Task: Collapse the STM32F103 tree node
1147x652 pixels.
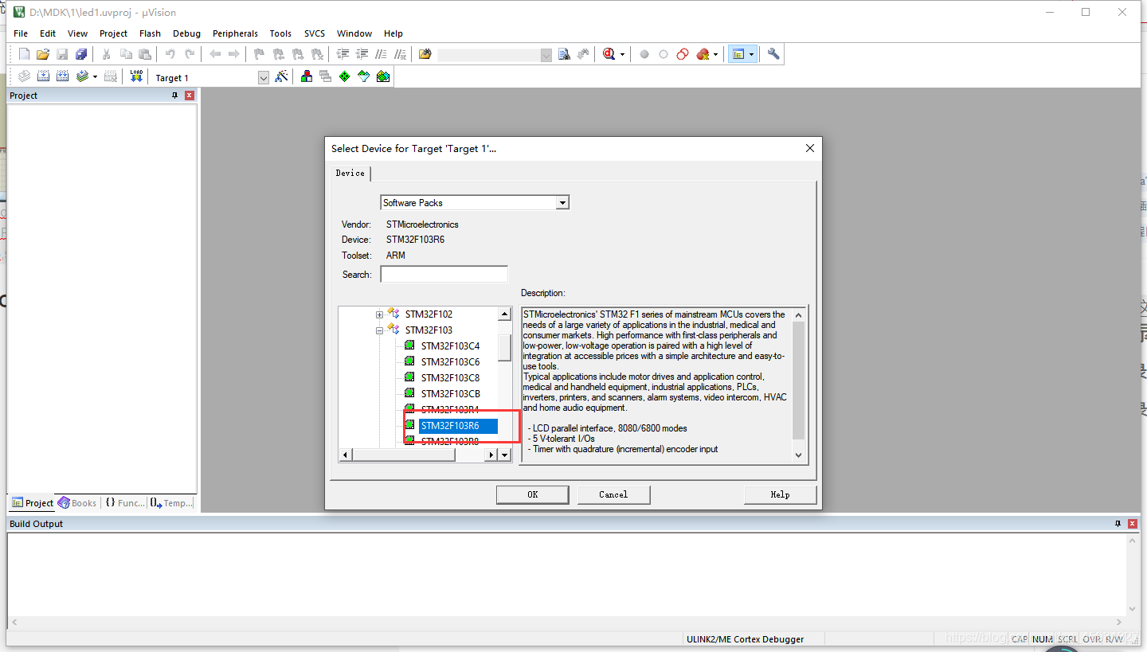Action: pyautogui.click(x=380, y=330)
